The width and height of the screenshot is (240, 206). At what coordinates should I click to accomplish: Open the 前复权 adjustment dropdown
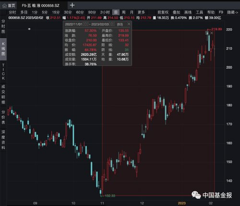coord(163,12)
